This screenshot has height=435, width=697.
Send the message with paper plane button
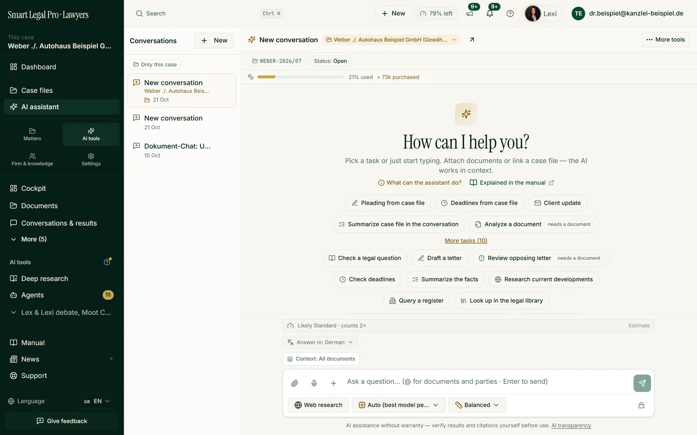tap(642, 383)
